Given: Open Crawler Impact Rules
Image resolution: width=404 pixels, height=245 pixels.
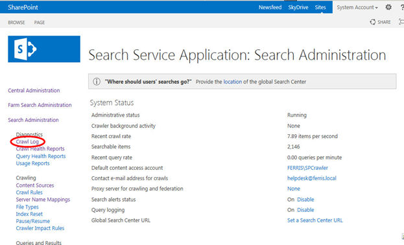Looking at the screenshot, I should coord(40,228).
